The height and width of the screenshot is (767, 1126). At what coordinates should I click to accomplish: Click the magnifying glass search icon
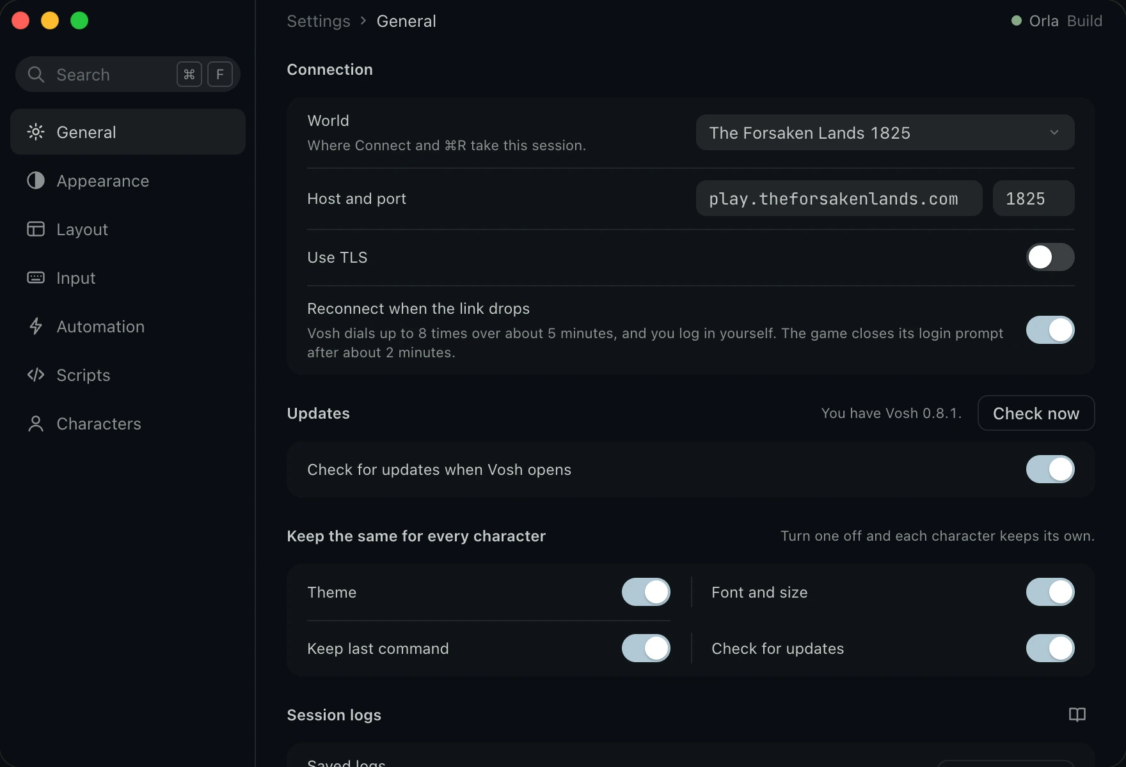pyautogui.click(x=36, y=75)
